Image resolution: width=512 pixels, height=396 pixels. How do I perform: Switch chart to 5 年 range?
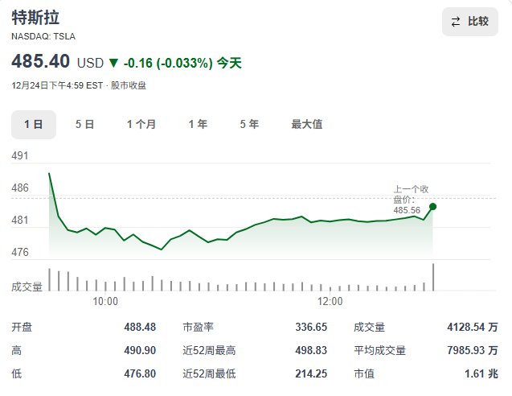coord(249,124)
